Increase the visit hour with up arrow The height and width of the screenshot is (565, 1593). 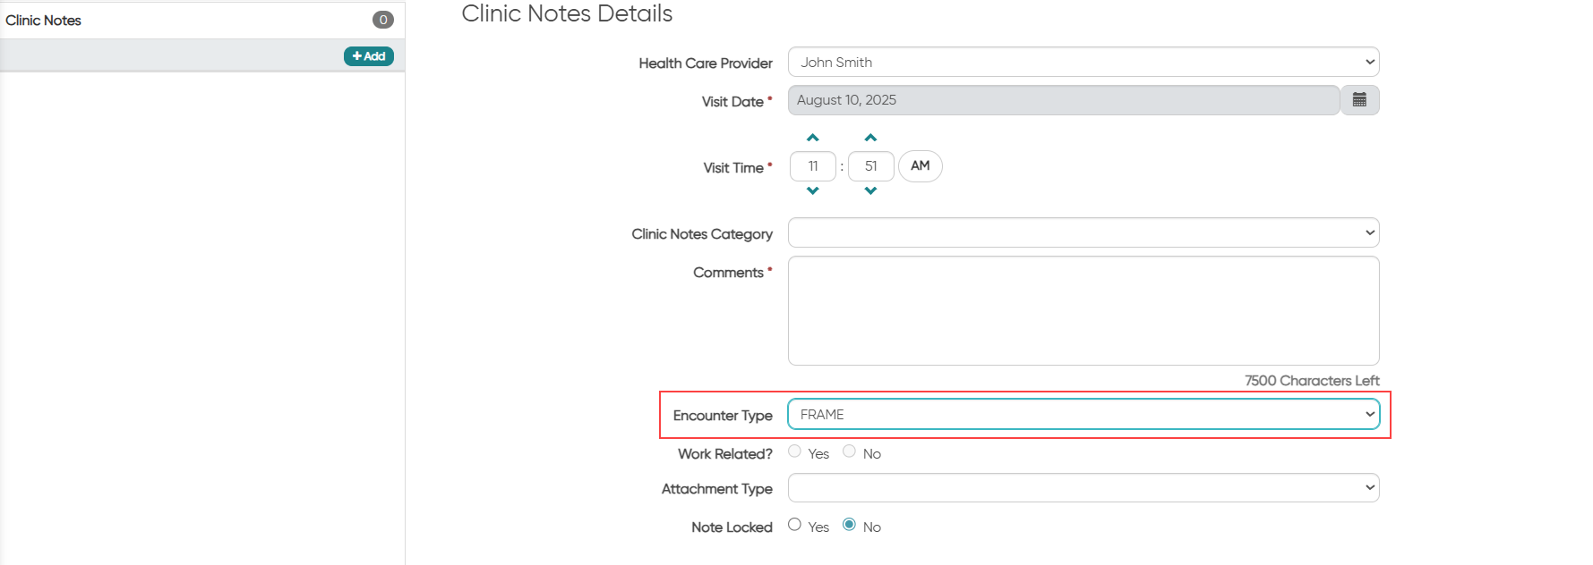click(x=813, y=138)
